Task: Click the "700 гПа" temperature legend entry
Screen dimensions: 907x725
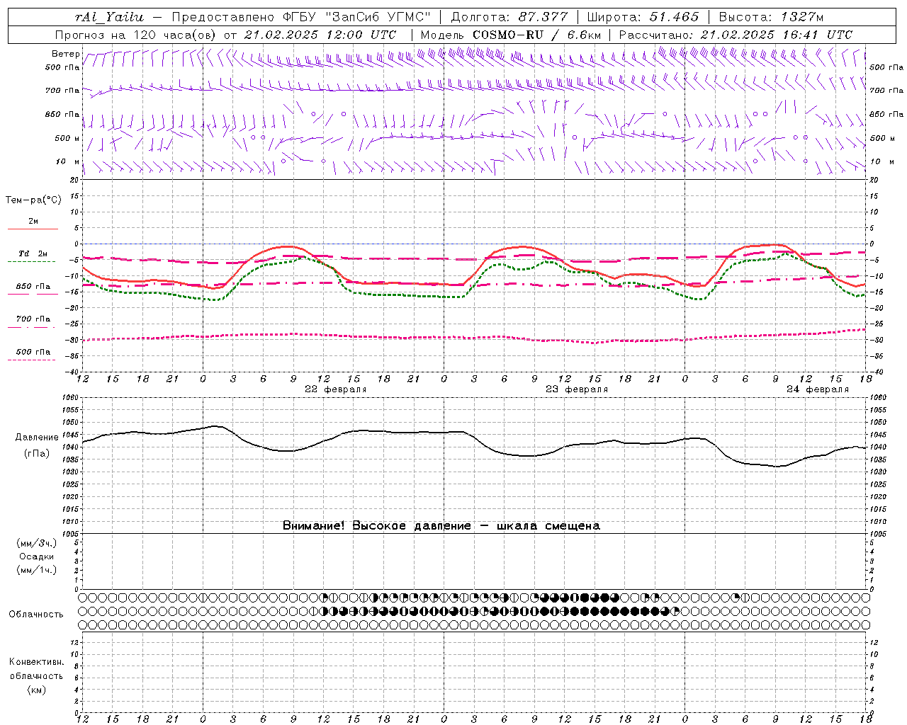Action: (33, 319)
